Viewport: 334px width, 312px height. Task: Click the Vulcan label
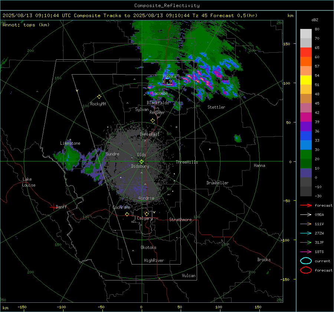[x=189, y=276]
